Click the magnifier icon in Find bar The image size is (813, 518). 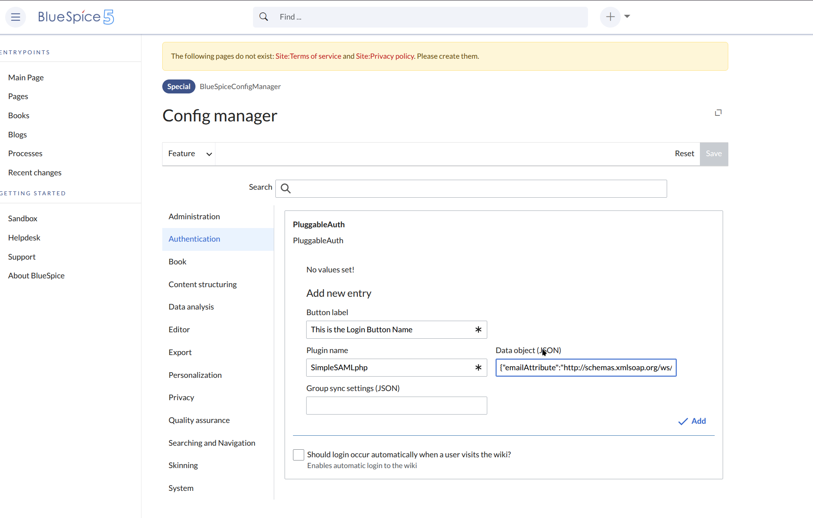(263, 17)
